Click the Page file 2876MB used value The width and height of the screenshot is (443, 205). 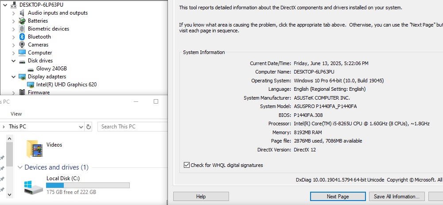pos(328,141)
